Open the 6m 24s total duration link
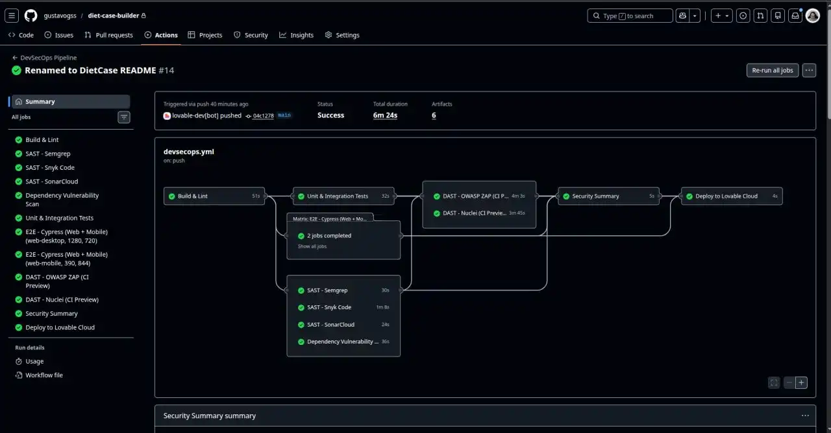This screenshot has width=831, height=433. pyautogui.click(x=385, y=115)
